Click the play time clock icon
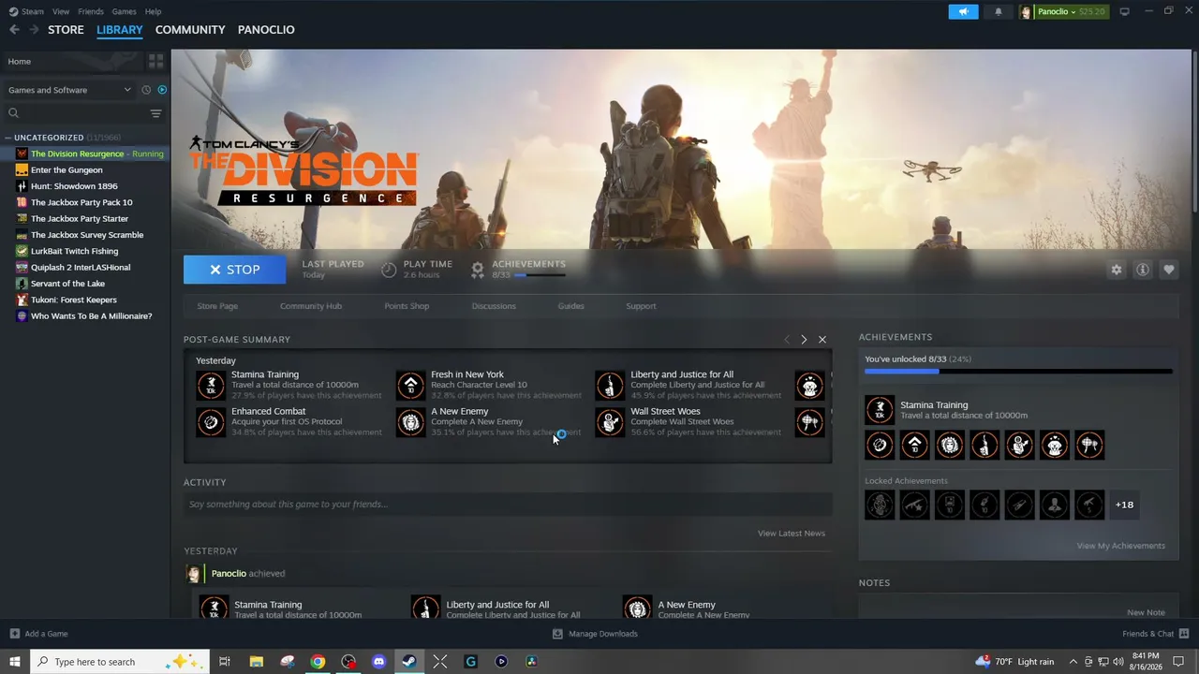Image resolution: width=1199 pixels, height=674 pixels. 389,270
